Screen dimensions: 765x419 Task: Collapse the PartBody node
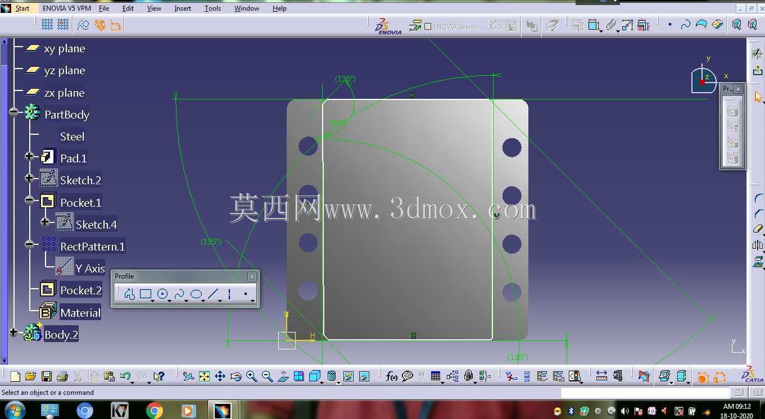pos(14,112)
